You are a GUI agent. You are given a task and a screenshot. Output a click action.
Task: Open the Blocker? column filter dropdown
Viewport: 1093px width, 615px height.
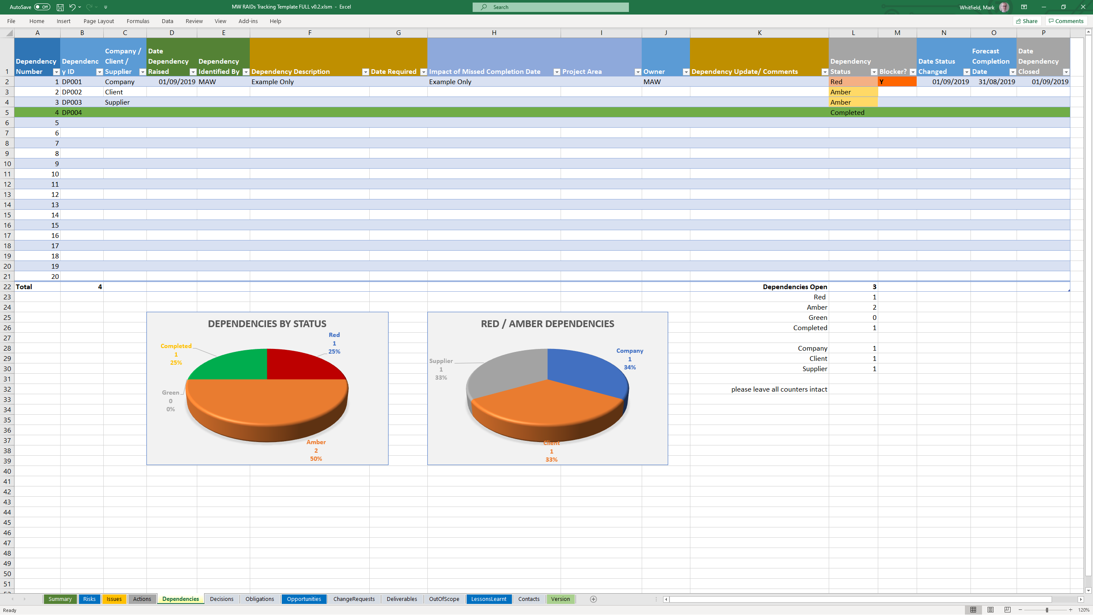tap(912, 72)
